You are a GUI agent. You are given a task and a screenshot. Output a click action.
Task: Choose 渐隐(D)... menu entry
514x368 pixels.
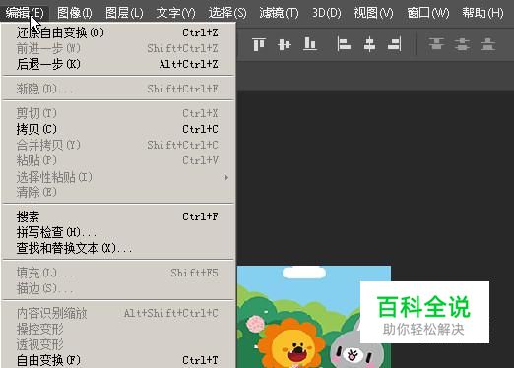click(x=118, y=89)
